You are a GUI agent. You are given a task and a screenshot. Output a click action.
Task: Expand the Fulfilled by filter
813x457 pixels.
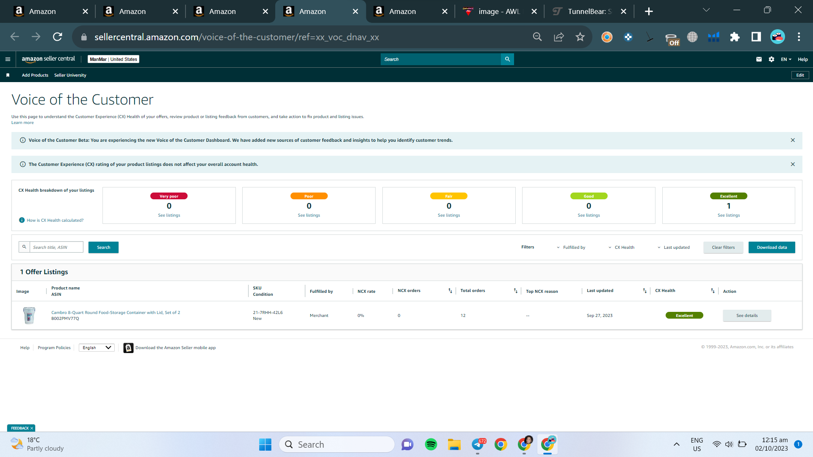pos(571,248)
